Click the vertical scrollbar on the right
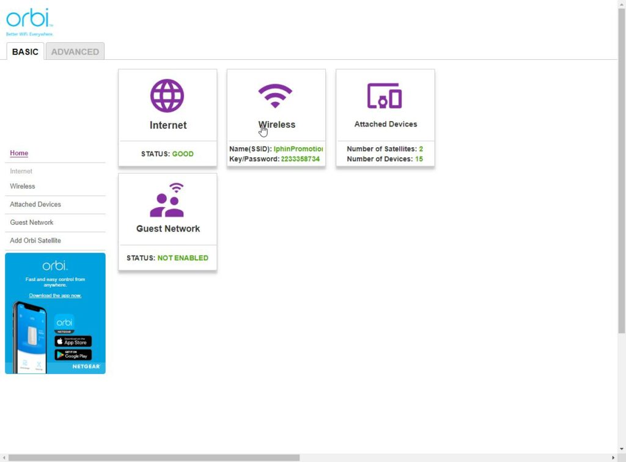 pyautogui.click(x=622, y=171)
